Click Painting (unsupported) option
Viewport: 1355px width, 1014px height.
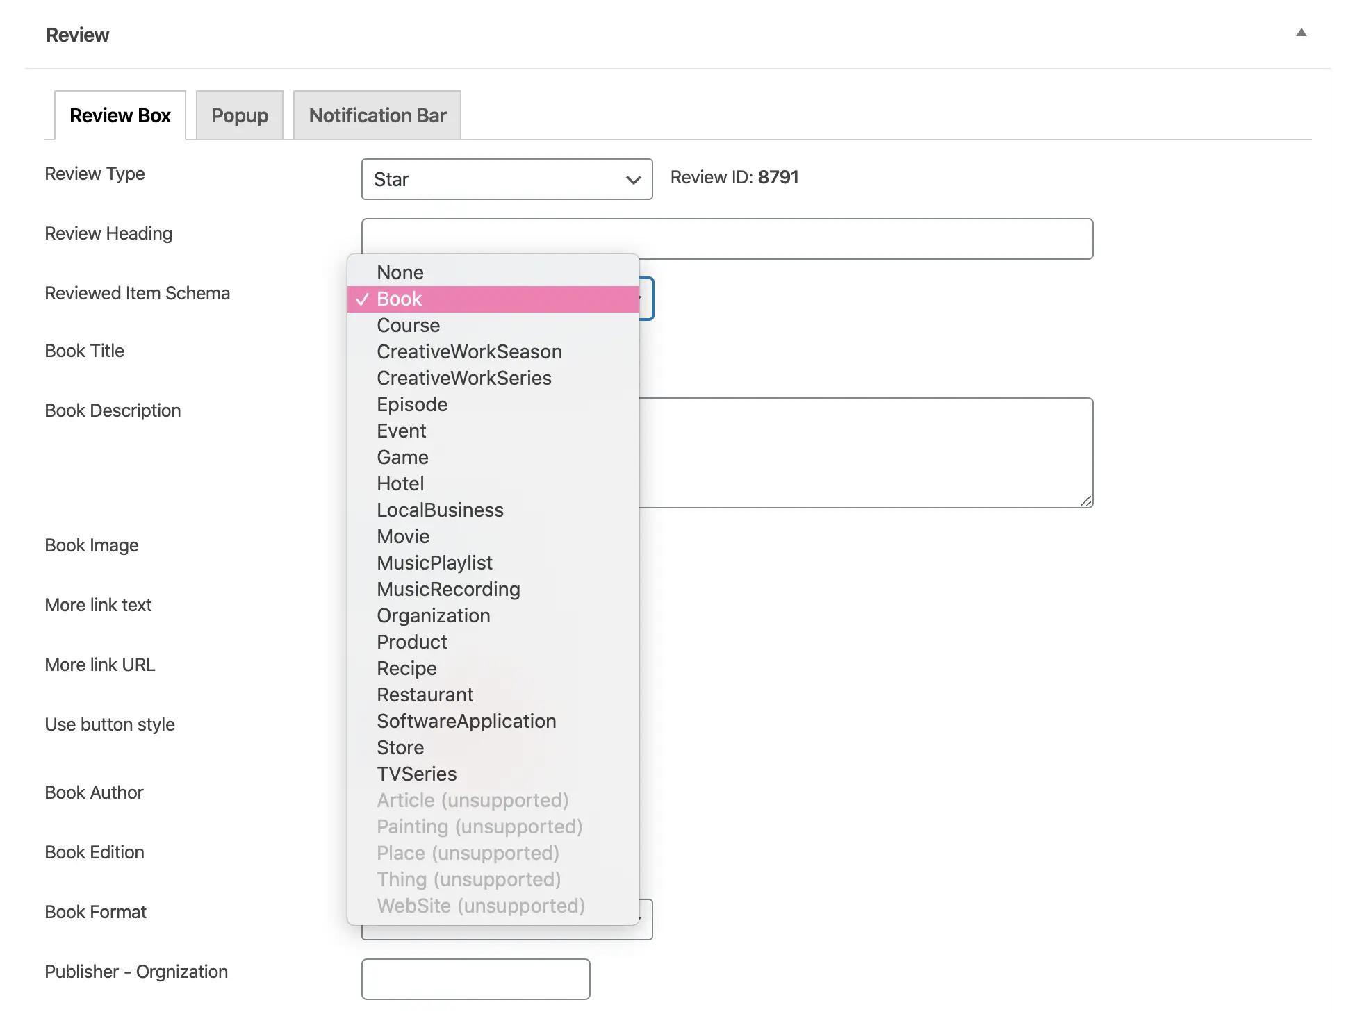493,826
